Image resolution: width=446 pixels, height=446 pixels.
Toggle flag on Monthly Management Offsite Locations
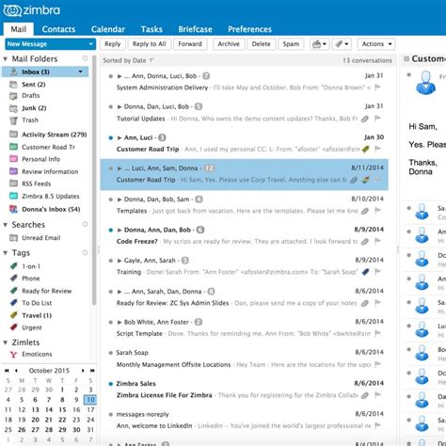tap(378, 364)
